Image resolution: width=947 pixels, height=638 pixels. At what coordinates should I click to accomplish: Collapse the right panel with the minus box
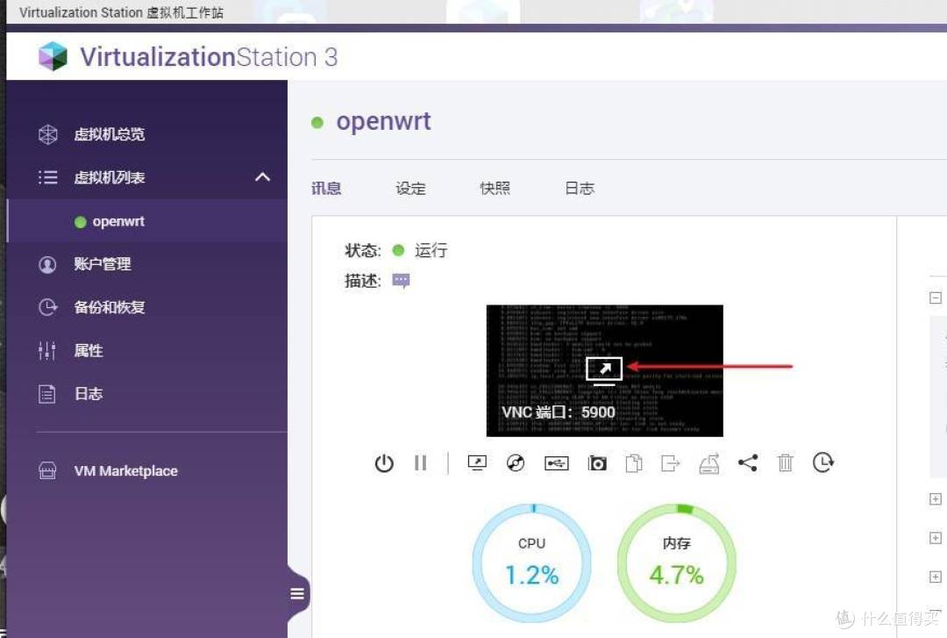click(x=935, y=297)
